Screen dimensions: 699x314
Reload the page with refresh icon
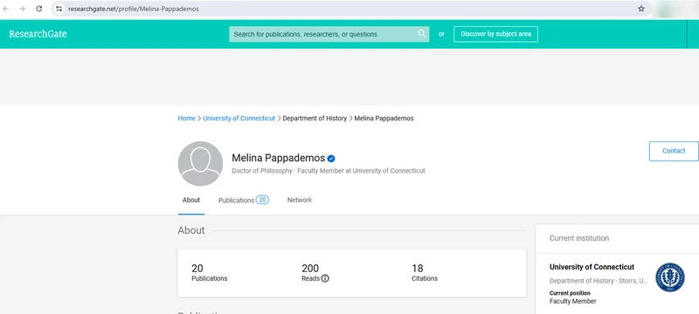click(x=38, y=9)
